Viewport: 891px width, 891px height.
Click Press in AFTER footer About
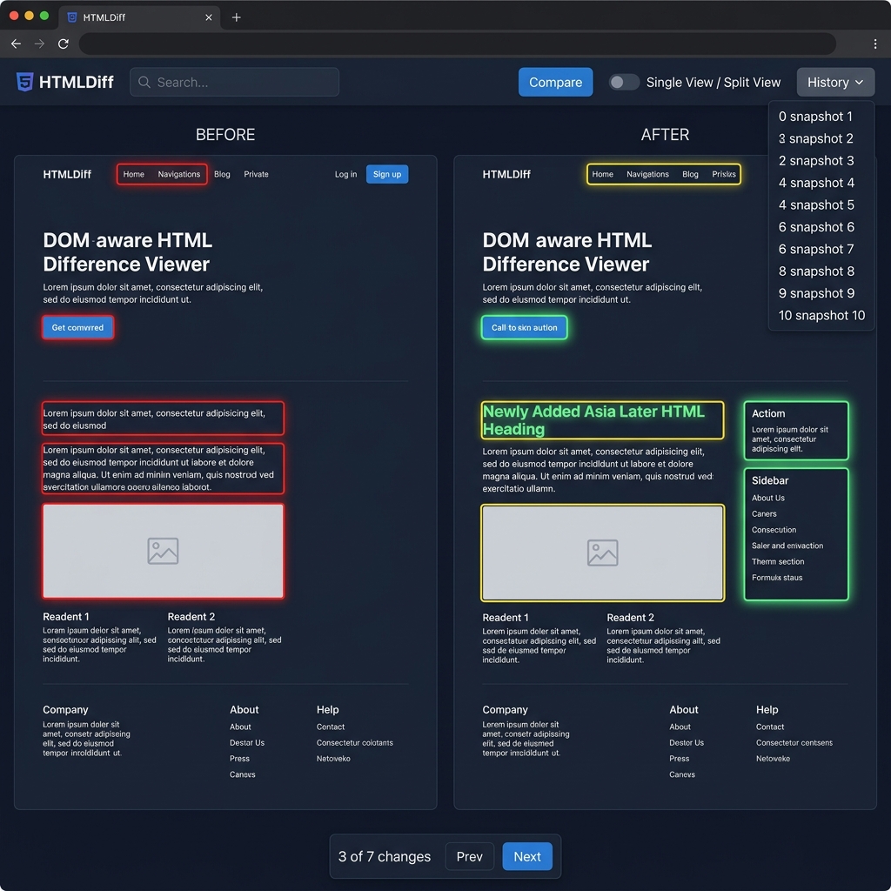(x=679, y=759)
